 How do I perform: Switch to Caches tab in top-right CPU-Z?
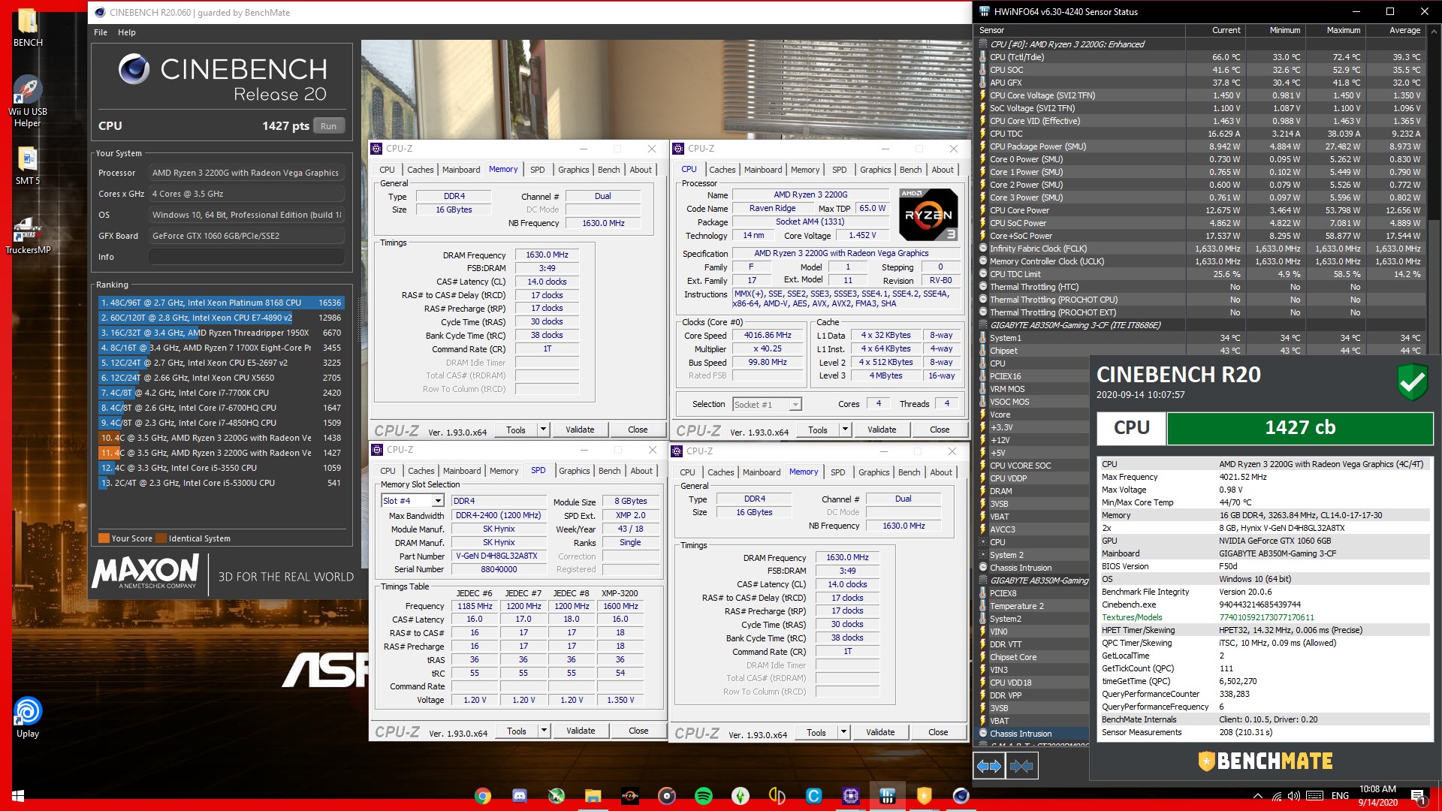[x=722, y=170]
